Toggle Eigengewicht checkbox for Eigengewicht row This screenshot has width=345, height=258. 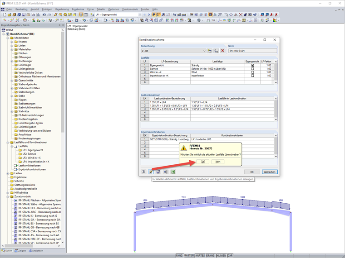(x=252, y=65)
